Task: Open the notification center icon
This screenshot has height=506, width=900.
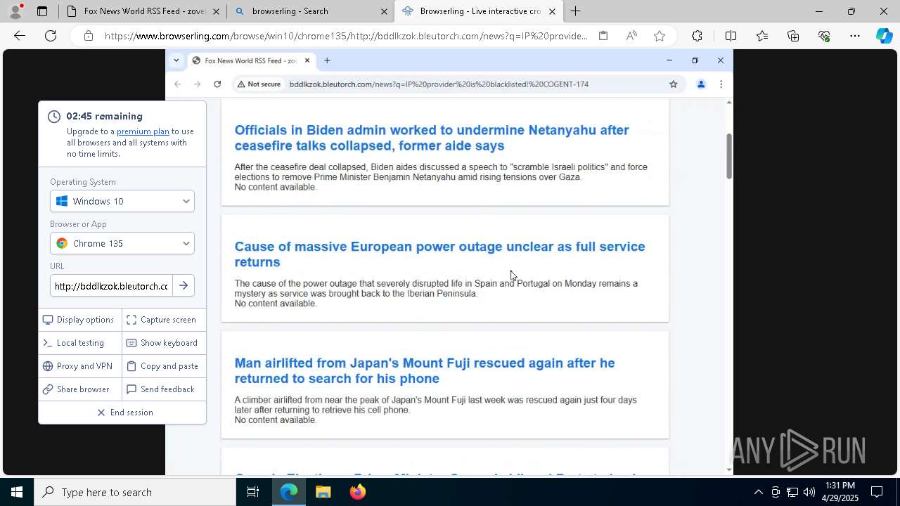Action: pos(877,492)
